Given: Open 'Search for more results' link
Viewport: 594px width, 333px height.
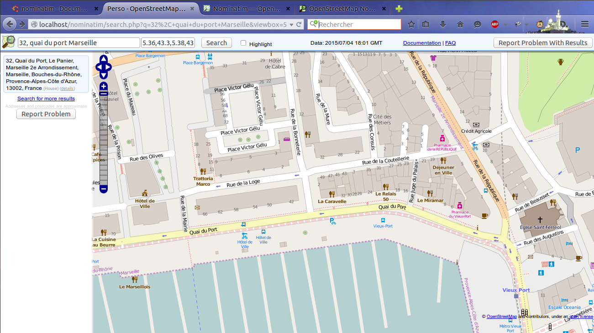Looking at the screenshot, I should coord(46,99).
